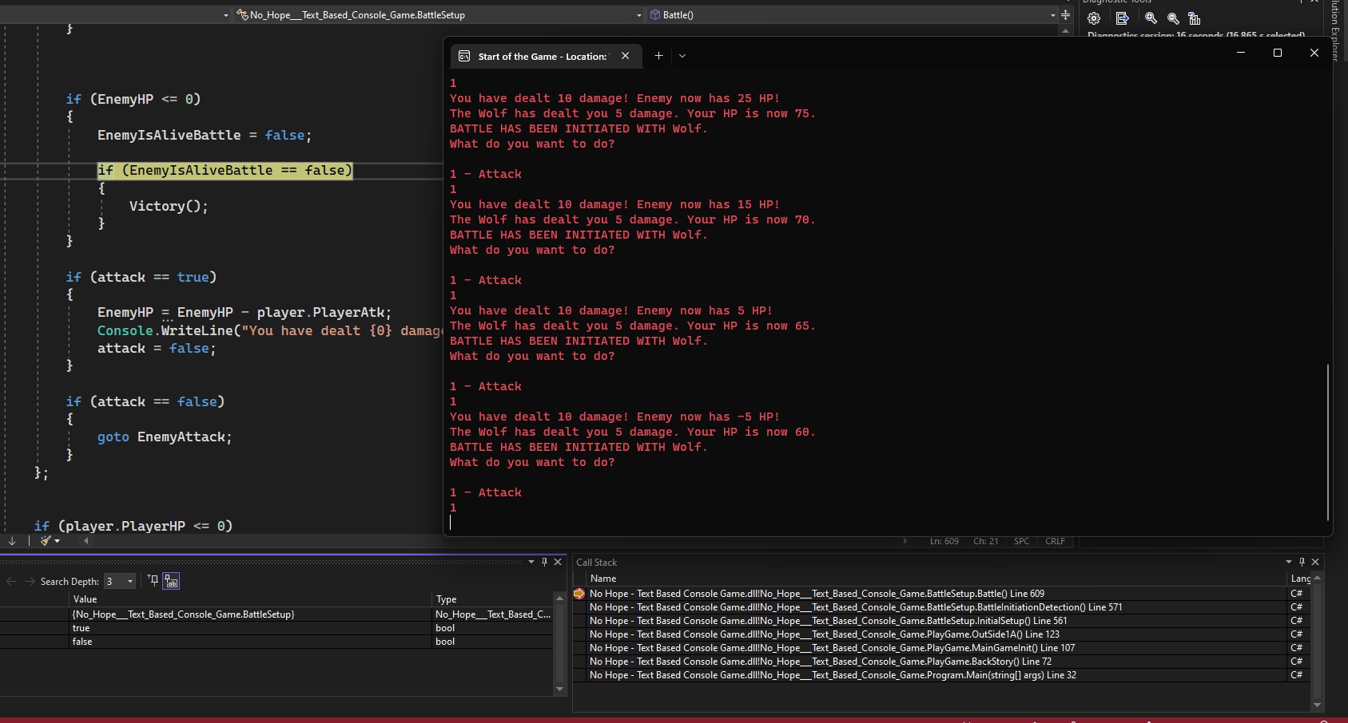Viewport: 1348px width, 723px height.
Task: Toggle the pinned-items filter icon in the variables panel
Action: 153,580
